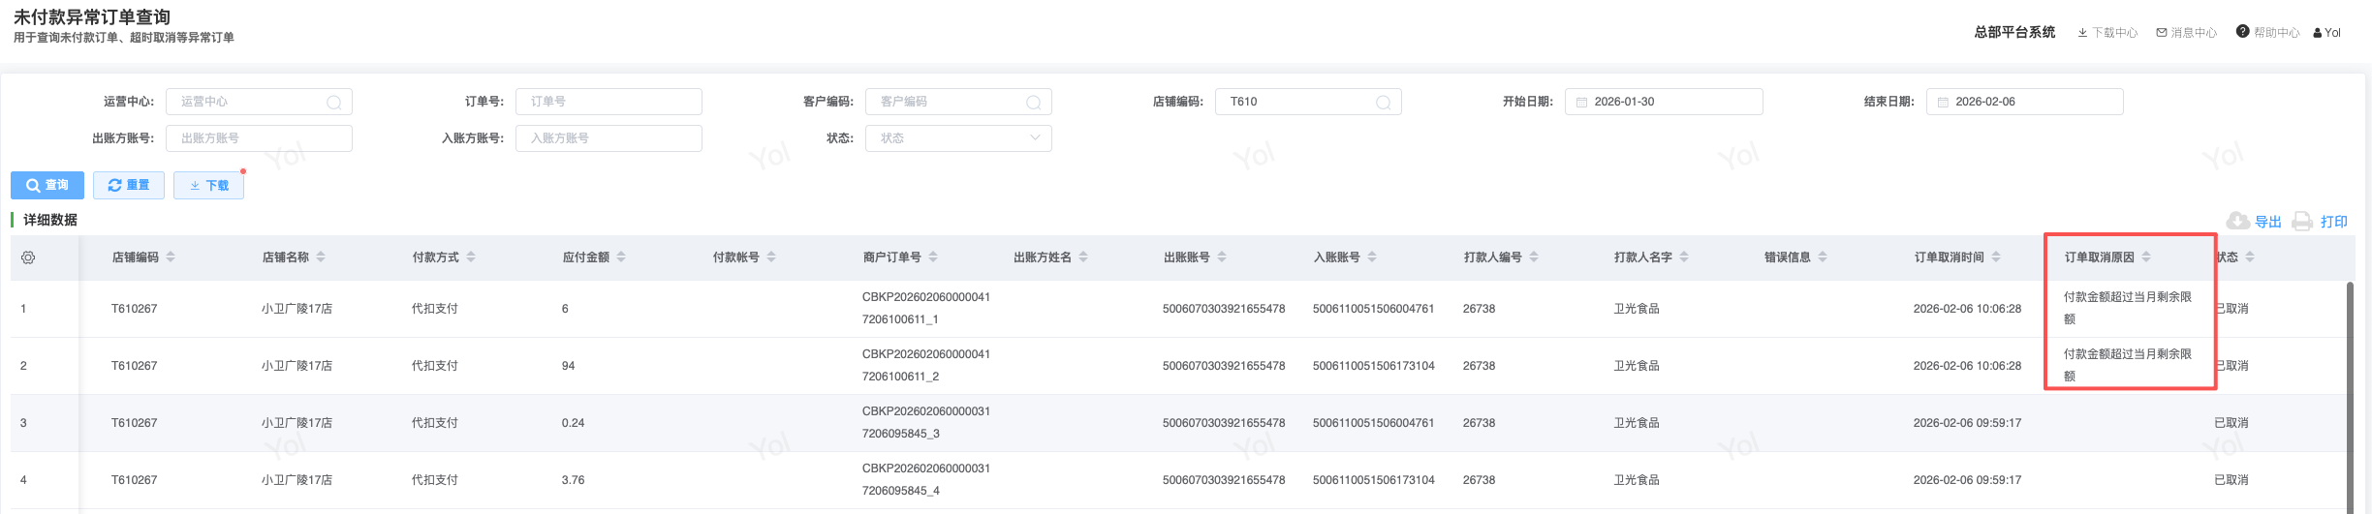This screenshot has width=2372, height=514.
Task: Expand the 状态 dropdown
Action: pos(958,138)
